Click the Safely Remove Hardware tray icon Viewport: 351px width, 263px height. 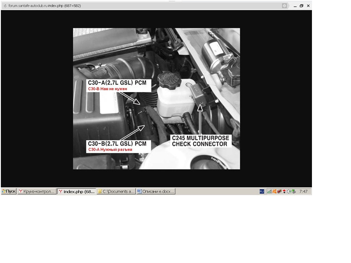coord(294,192)
